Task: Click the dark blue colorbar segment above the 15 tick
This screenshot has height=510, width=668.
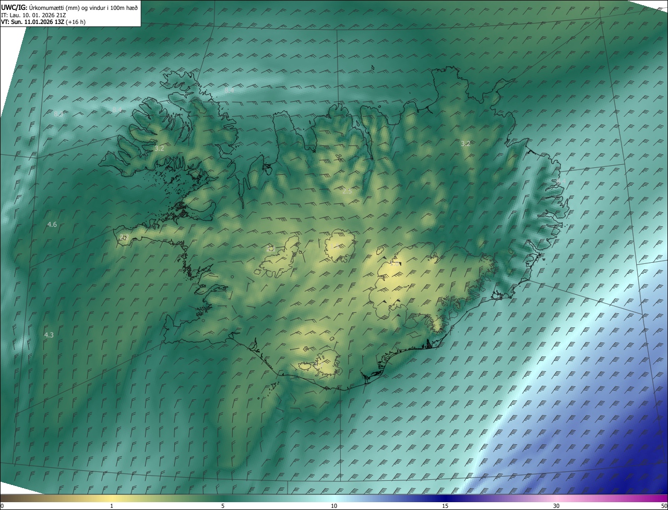Action: (445, 499)
